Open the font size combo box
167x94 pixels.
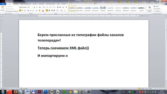pos(30,7)
